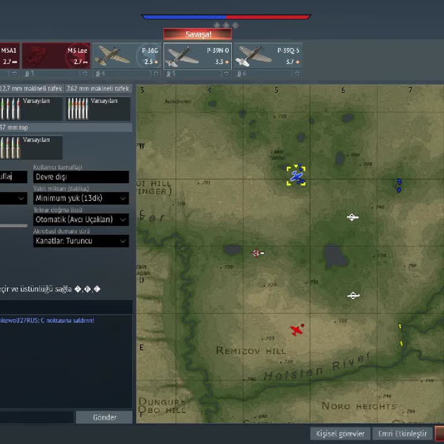This screenshot has width=444, height=444.
Task: Click respawn count icon under P-36G
Action: point(155,74)
